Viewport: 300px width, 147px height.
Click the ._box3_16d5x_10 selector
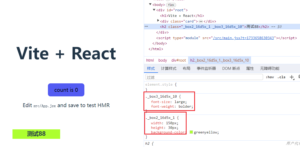click(x=161, y=96)
